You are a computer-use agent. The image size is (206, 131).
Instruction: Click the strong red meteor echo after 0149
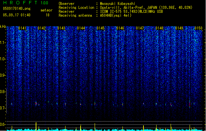point(190,104)
